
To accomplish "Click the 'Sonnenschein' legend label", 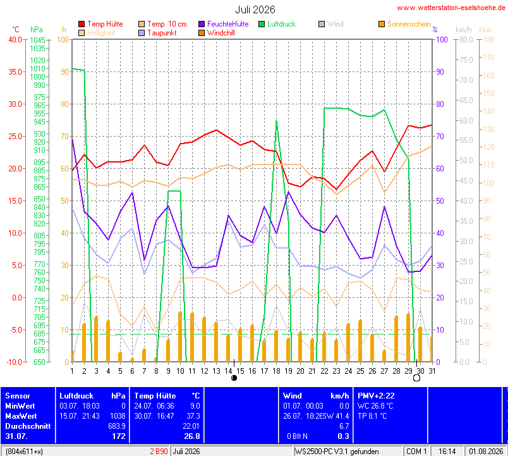I will [409, 24].
